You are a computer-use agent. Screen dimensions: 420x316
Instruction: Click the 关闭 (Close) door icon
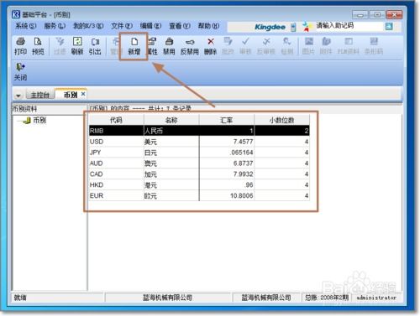click(x=20, y=72)
